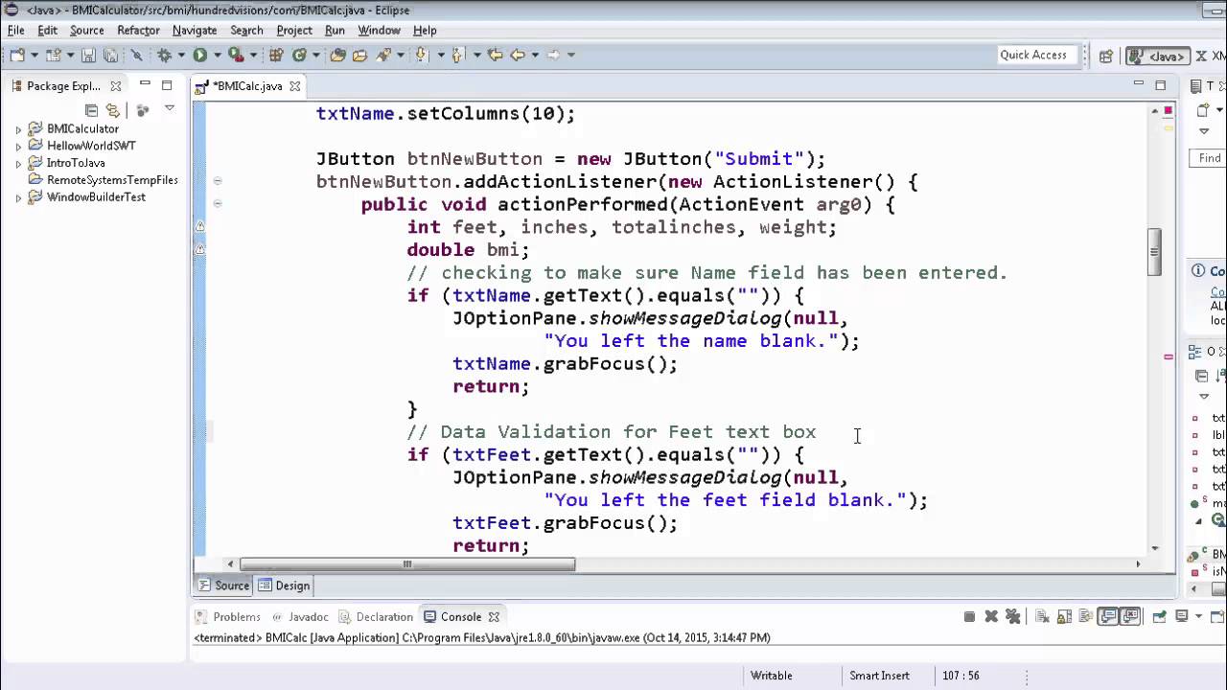Click the warning marker beside int feet line

click(x=200, y=226)
